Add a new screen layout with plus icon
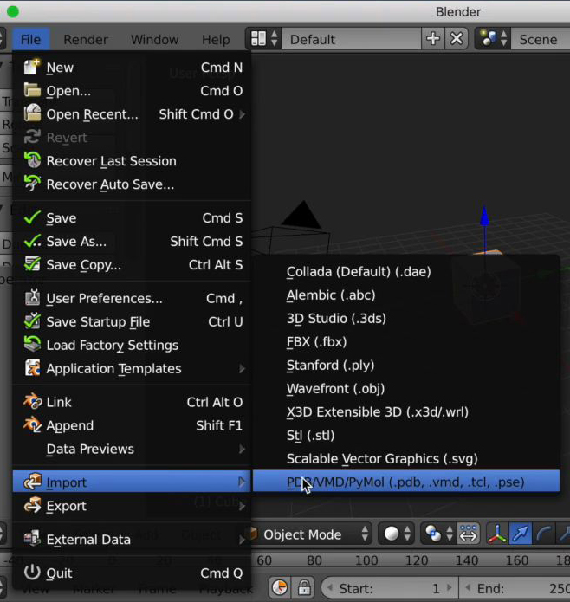Viewport: 570px width, 602px height. tap(432, 39)
